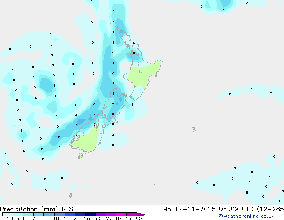The height and width of the screenshot is (220, 284).
Task: Click the 'Precipitation [mm]' title text
Action: pos(29,209)
